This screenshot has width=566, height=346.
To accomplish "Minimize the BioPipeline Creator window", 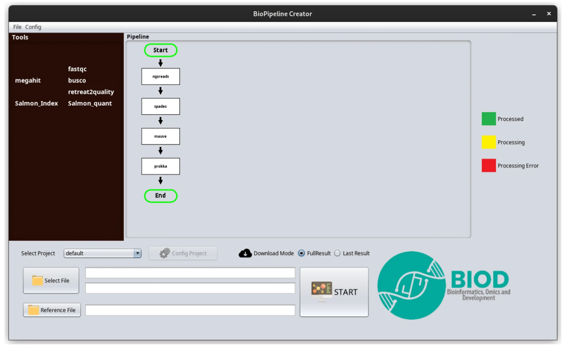I will click(534, 14).
